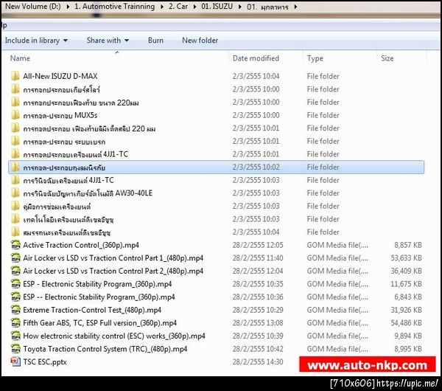The height and width of the screenshot is (391, 442).
Task: Sort by the Type column header
Action: 315,58
